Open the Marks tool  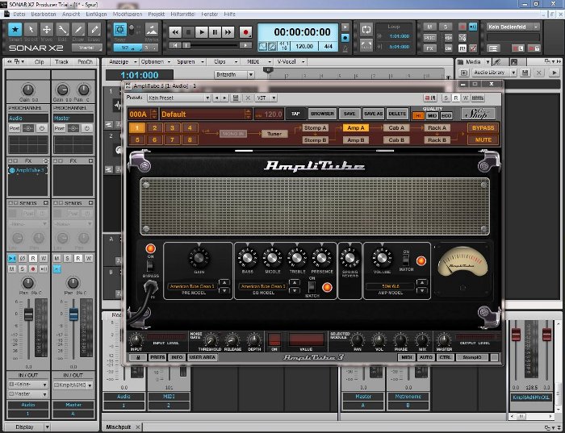coord(152,29)
